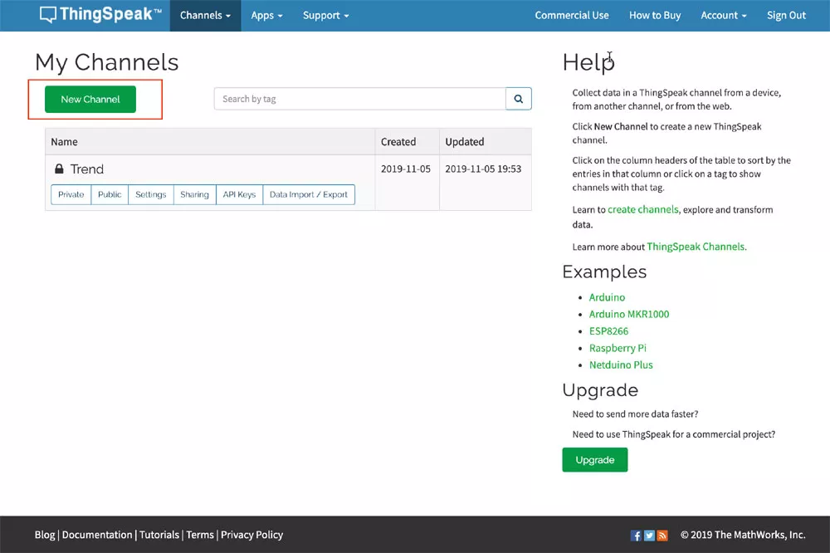Viewport: 830px width, 553px height.
Task: Open the Twitter icon in the footer
Action: coord(649,536)
